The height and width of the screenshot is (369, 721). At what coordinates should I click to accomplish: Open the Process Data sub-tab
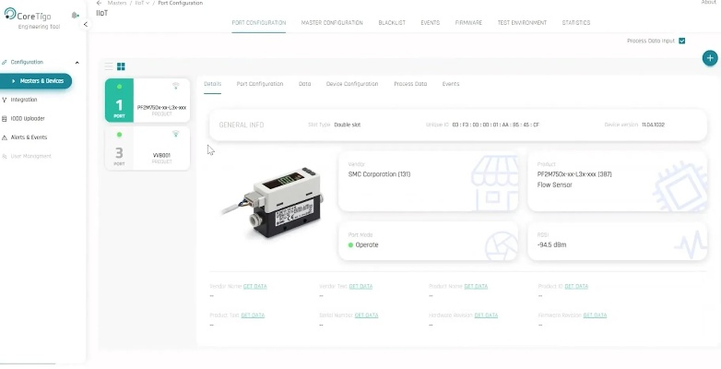pos(409,84)
